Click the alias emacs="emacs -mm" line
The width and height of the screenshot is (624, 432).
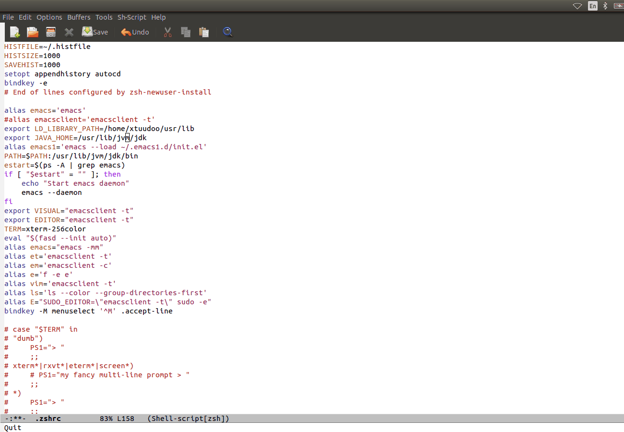[x=54, y=247]
